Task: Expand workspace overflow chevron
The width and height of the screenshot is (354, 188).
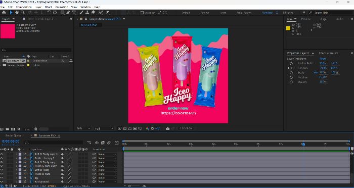Action: pos(303,13)
